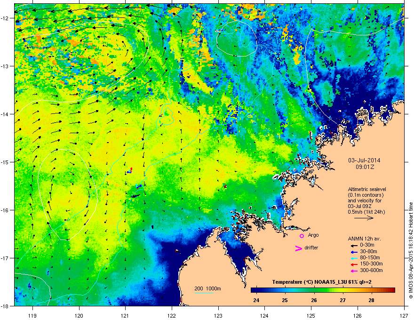The width and height of the screenshot is (414, 320).
Task: Click the '80-150m' legend label
Action: [x=370, y=257]
